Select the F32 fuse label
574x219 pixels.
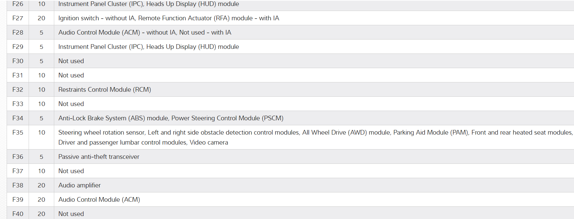[x=18, y=90]
